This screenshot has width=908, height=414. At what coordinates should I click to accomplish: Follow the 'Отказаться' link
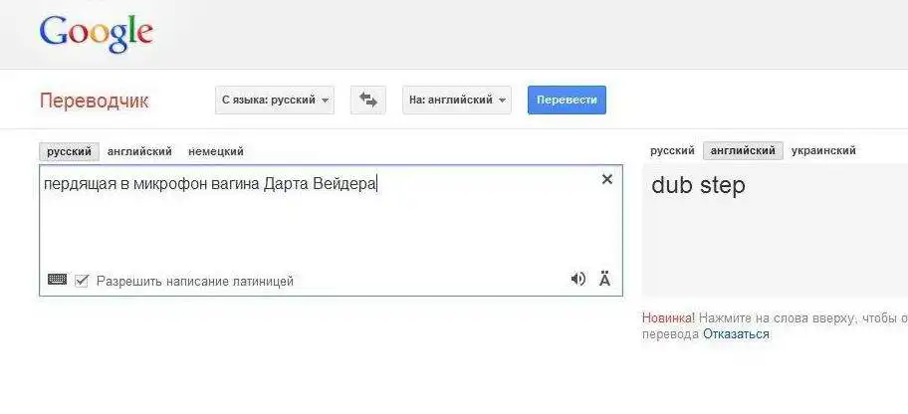pos(736,334)
